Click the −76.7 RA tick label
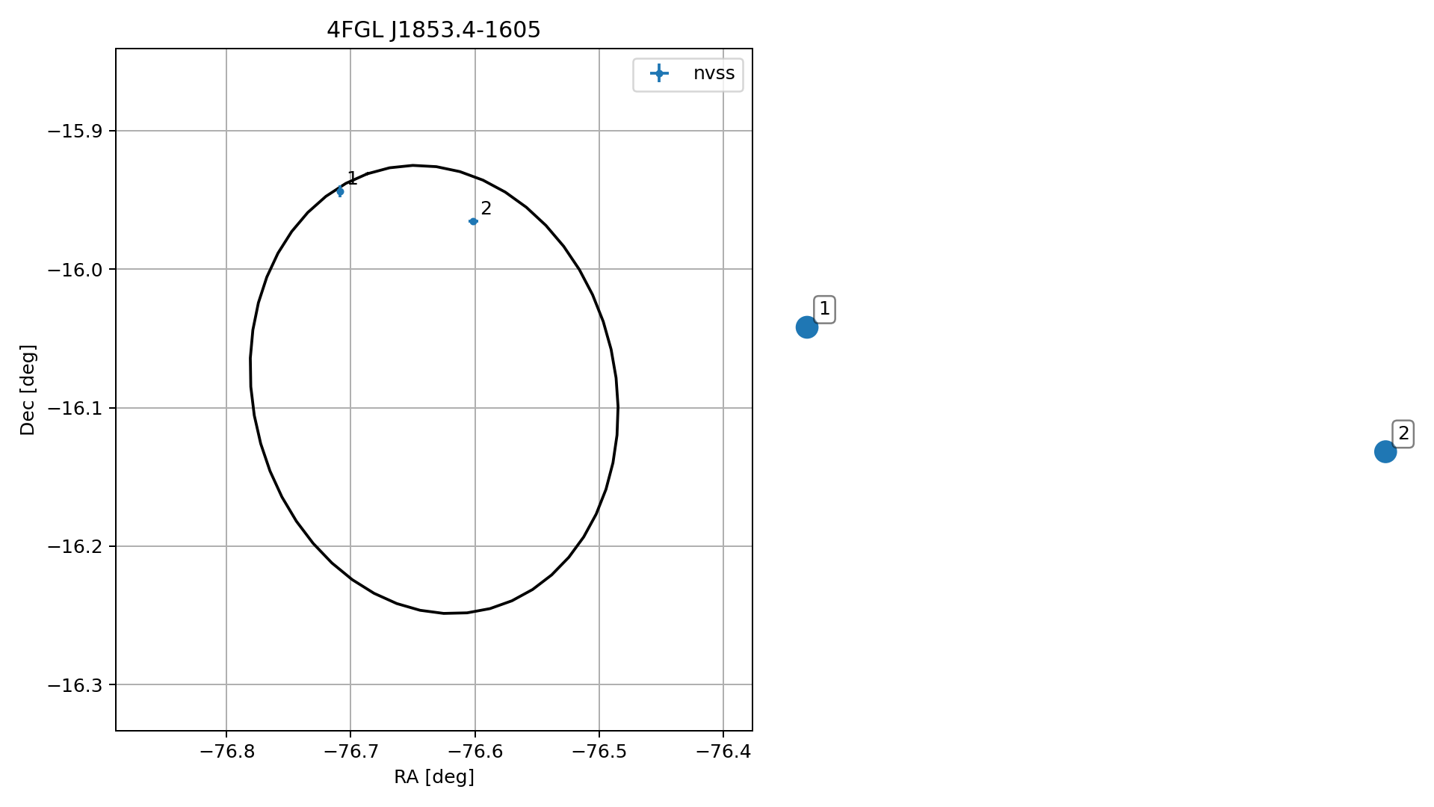The width and height of the screenshot is (1434, 807). pos(350,752)
